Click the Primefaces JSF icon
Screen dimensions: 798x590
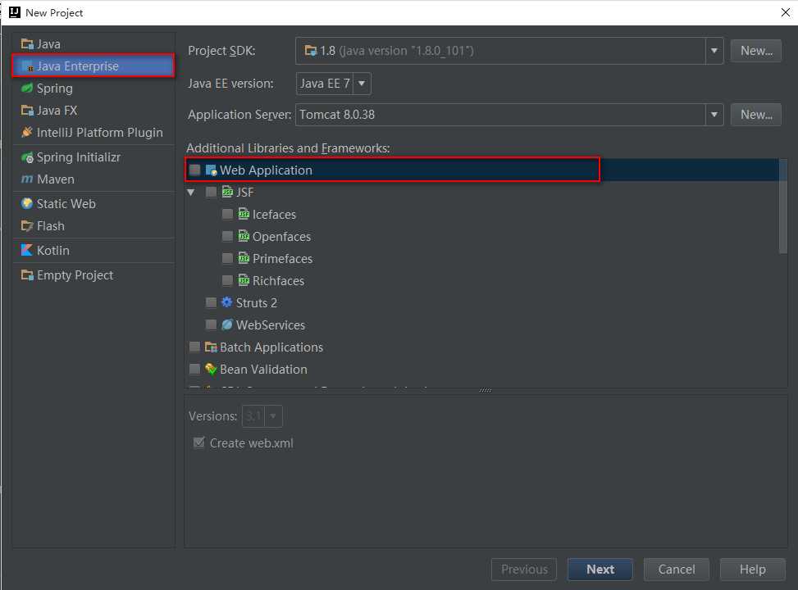click(244, 258)
